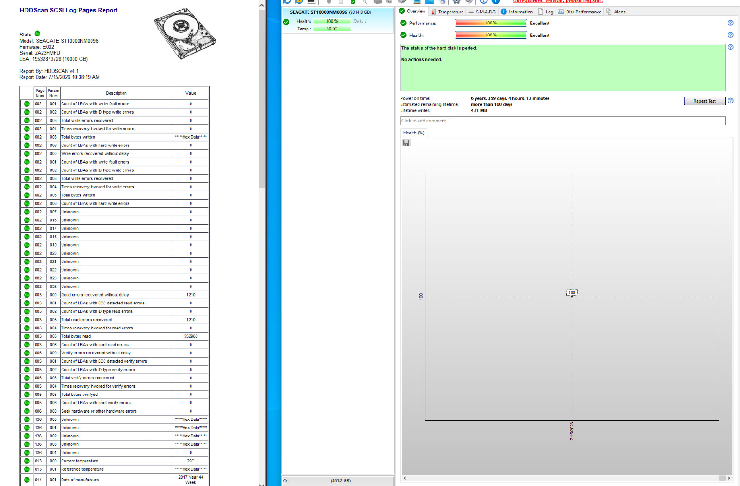Click green status check on Seagate disk entry
Image resolution: width=740 pixels, height=486 pixels.
point(286,22)
